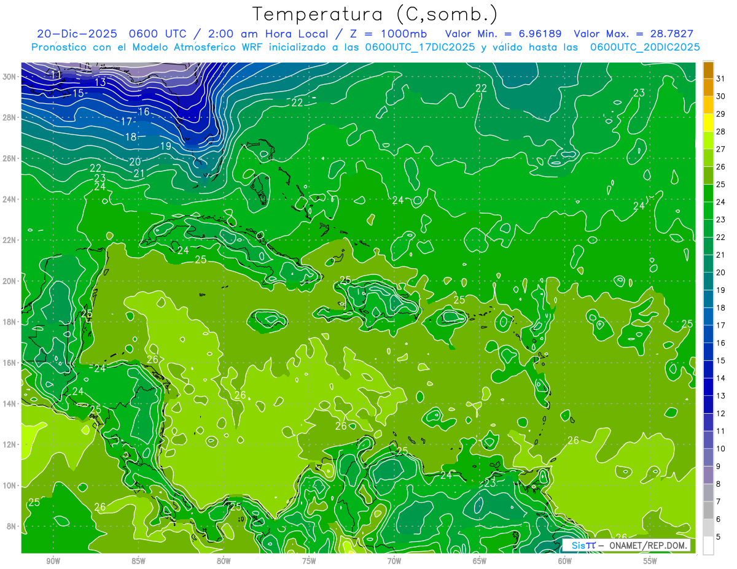Click the '12' colorbar legend value
This screenshot has height=569, width=737.
[720, 414]
